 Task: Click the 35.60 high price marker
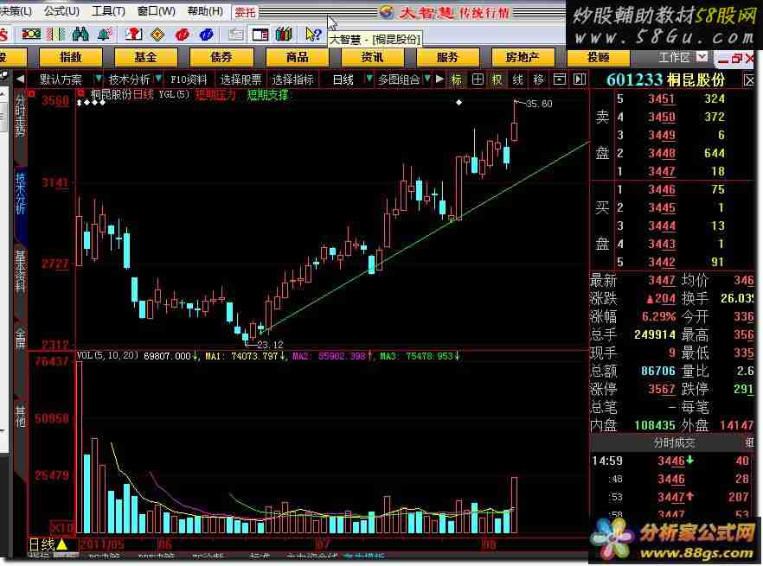point(539,104)
